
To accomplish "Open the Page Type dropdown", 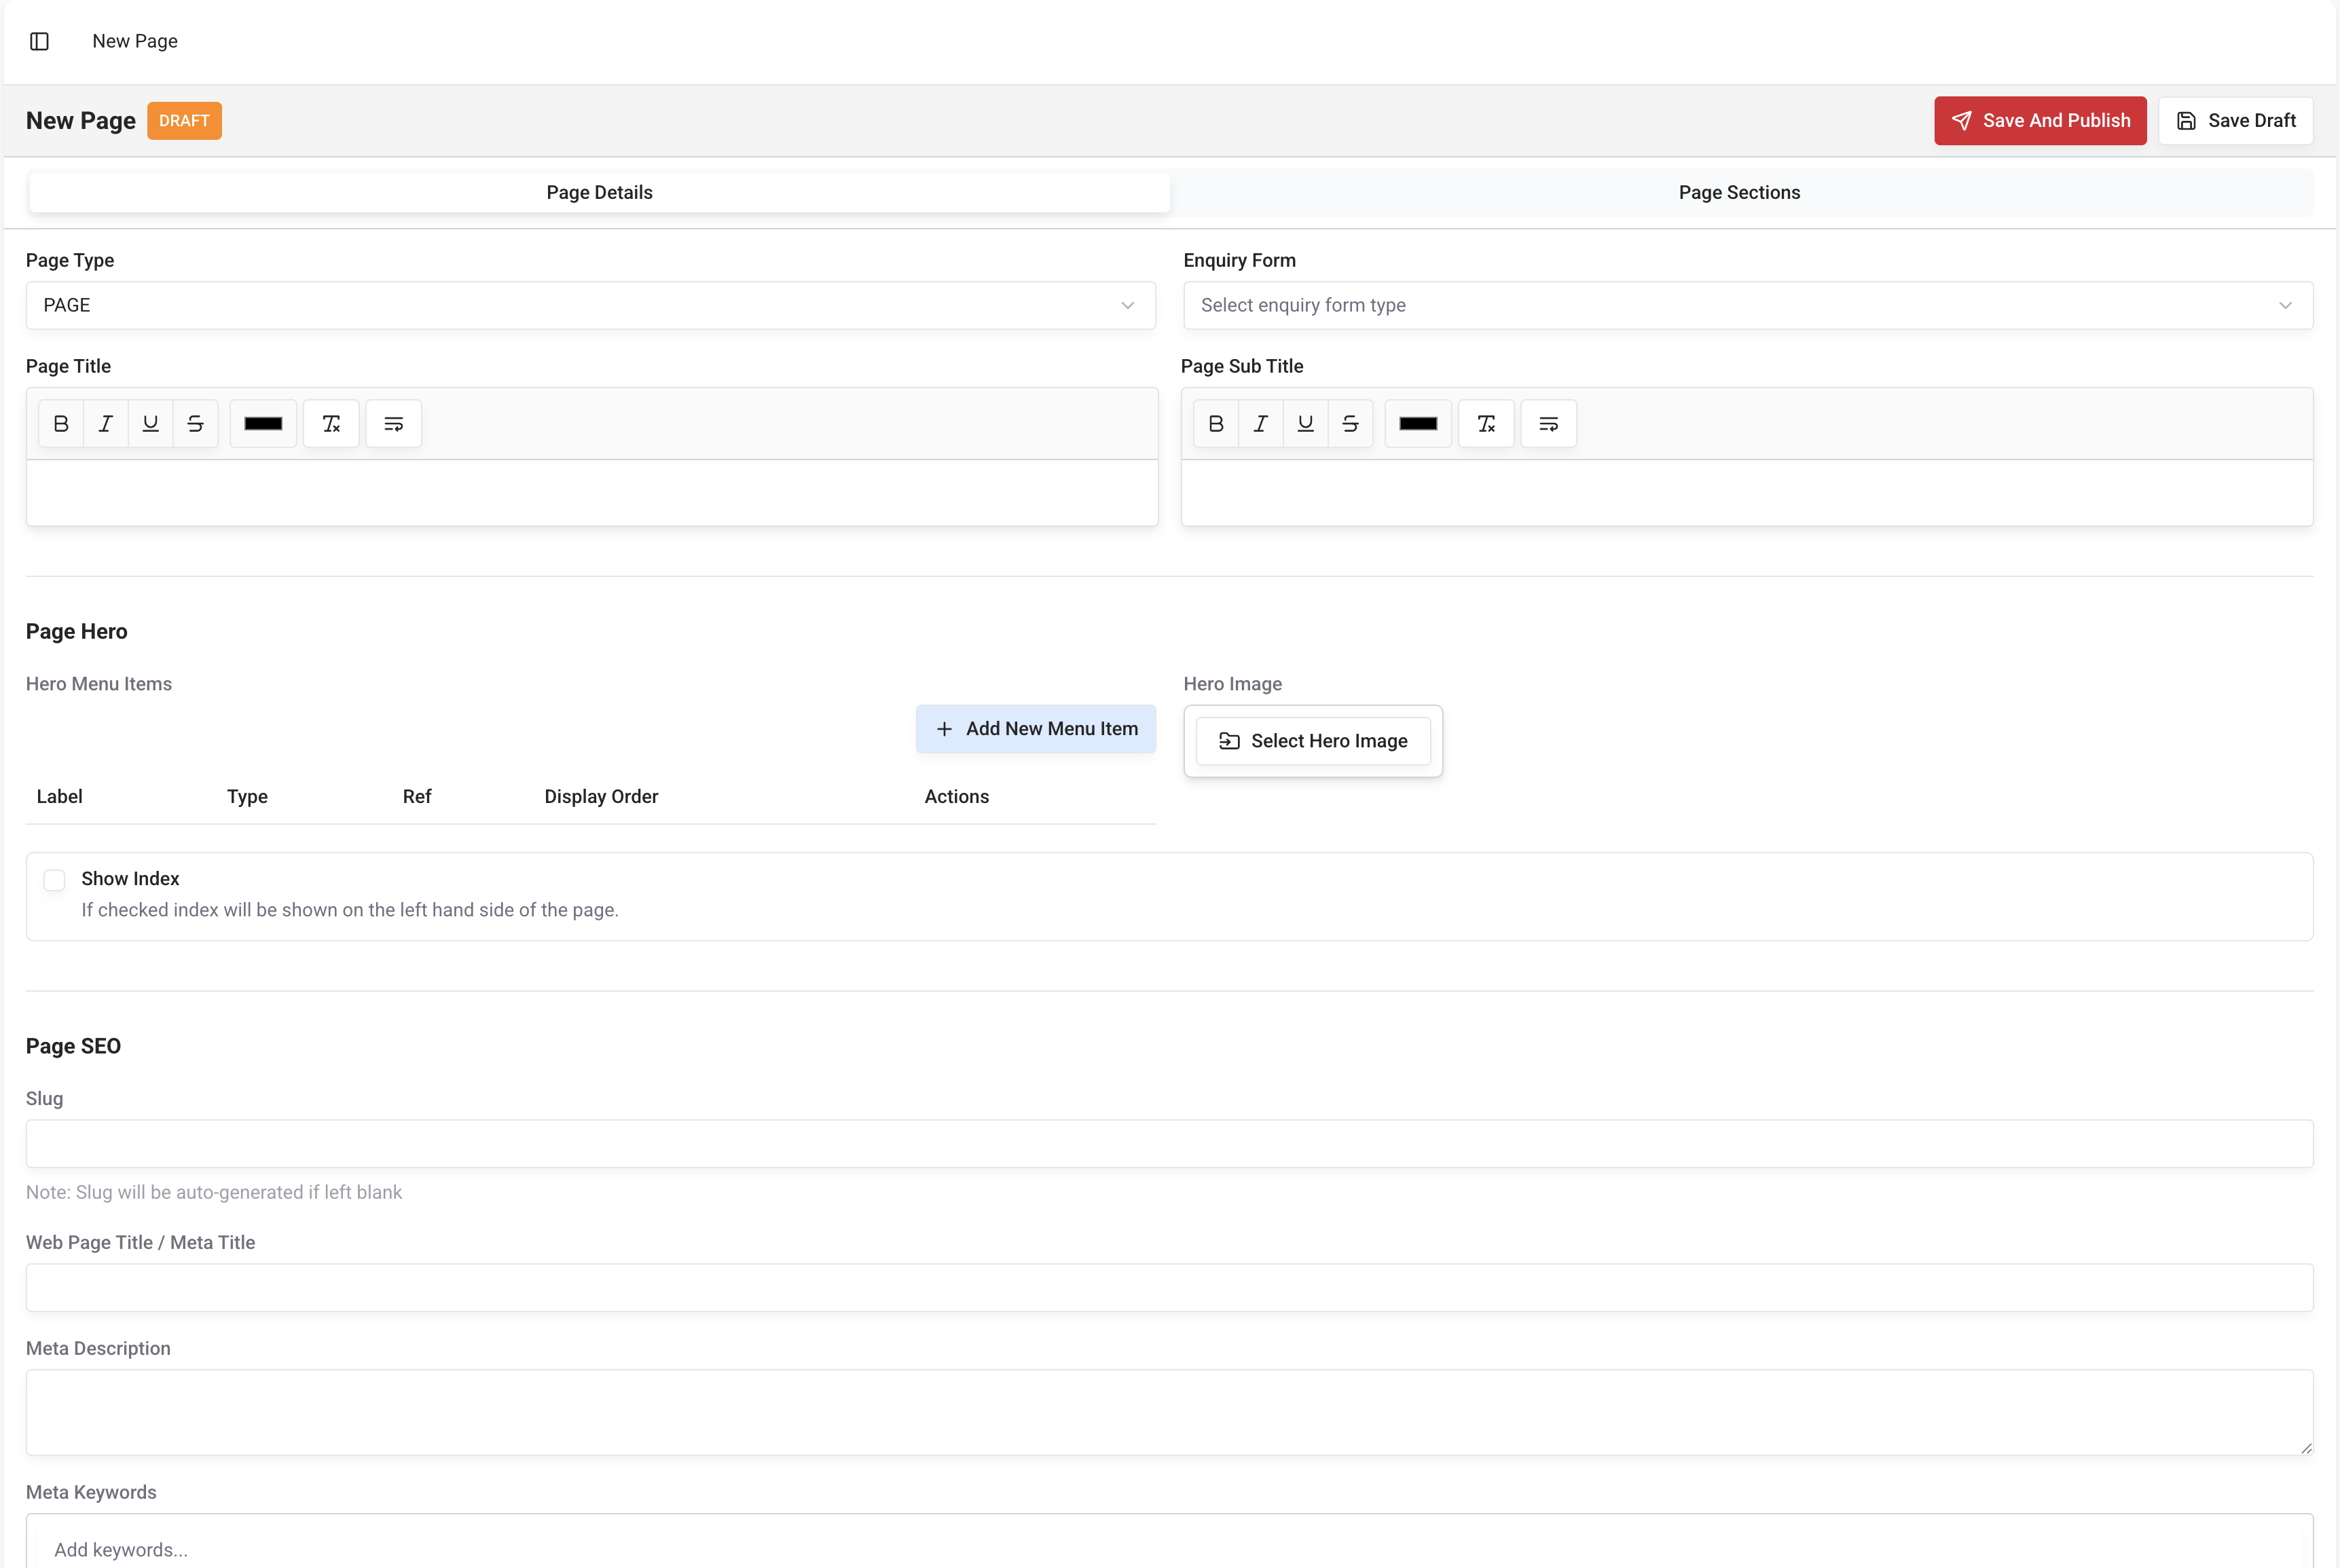I will 591,305.
